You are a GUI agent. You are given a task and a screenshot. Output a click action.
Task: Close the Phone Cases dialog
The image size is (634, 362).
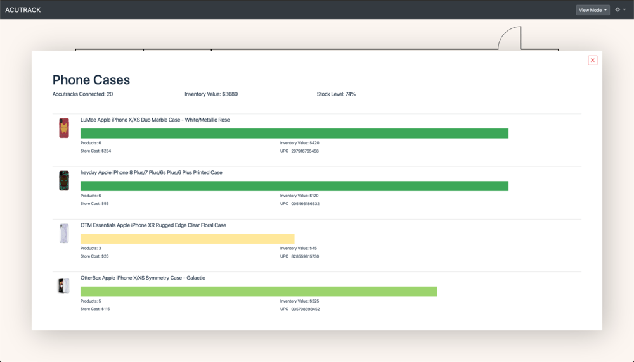click(x=592, y=60)
